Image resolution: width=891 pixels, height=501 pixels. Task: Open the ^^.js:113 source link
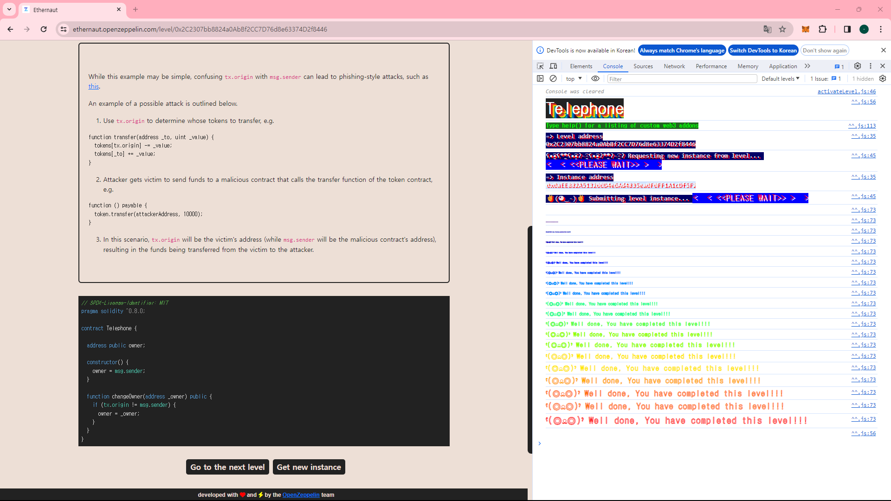tap(862, 126)
